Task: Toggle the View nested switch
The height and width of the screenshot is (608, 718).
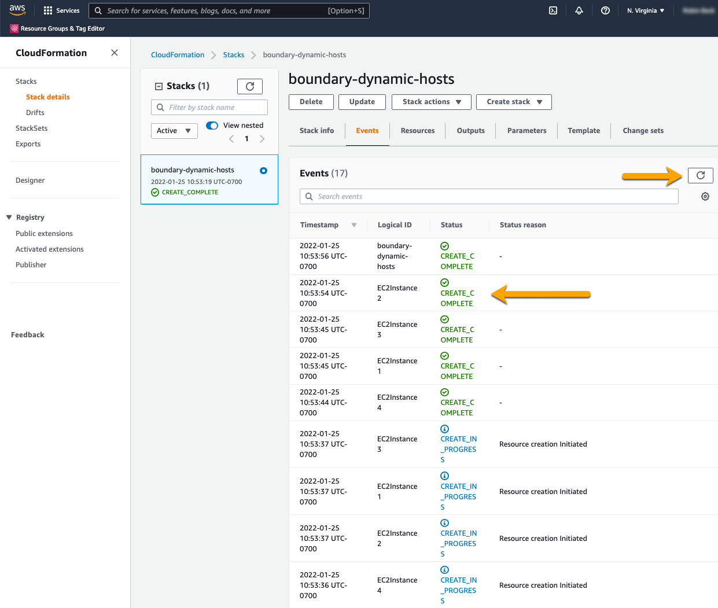Action: 212,126
